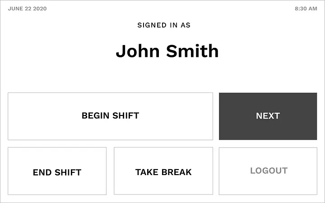Click the June 22 2020 date
325x203 pixels.
pos(27,9)
